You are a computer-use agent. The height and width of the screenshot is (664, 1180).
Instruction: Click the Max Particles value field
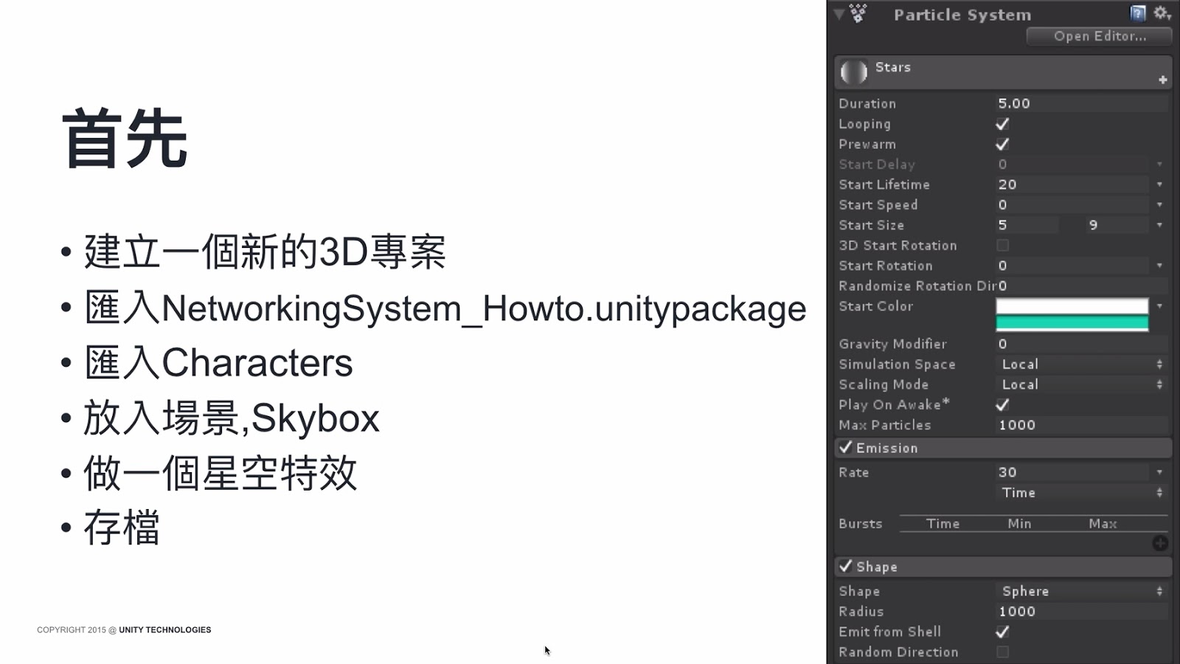pyautogui.click(x=1082, y=425)
